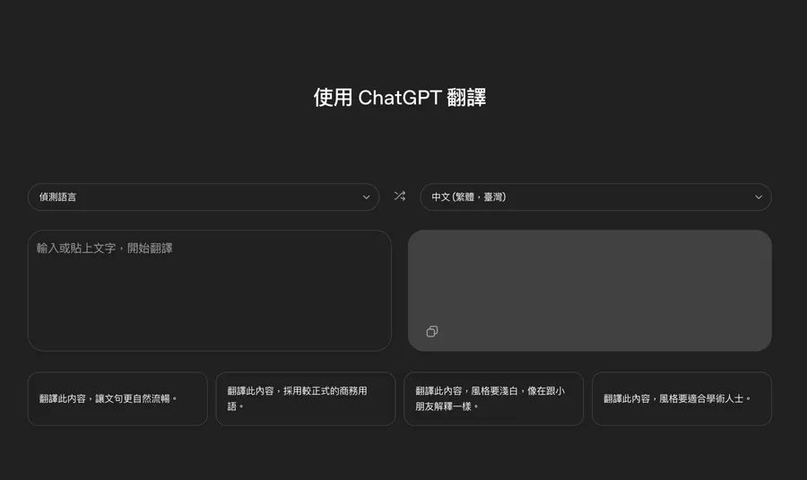The width and height of the screenshot is (807, 480).
Task: Copy the translated output text
Action: 432,331
